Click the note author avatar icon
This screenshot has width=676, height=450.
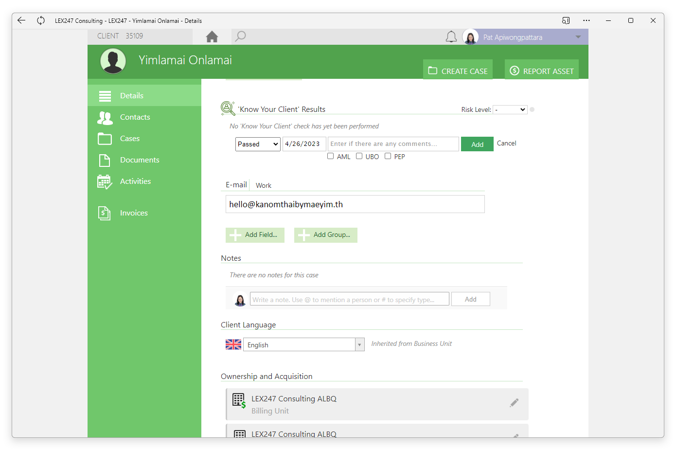[x=240, y=299]
